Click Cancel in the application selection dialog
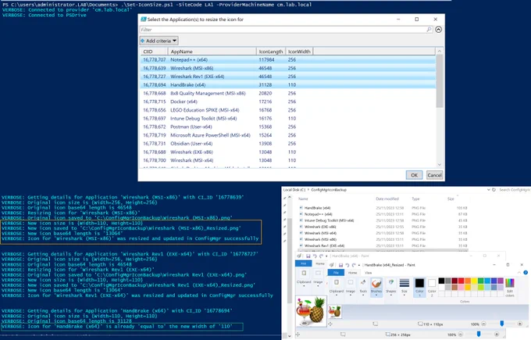531x340 pixels. pyautogui.click(x=434, y=175)
